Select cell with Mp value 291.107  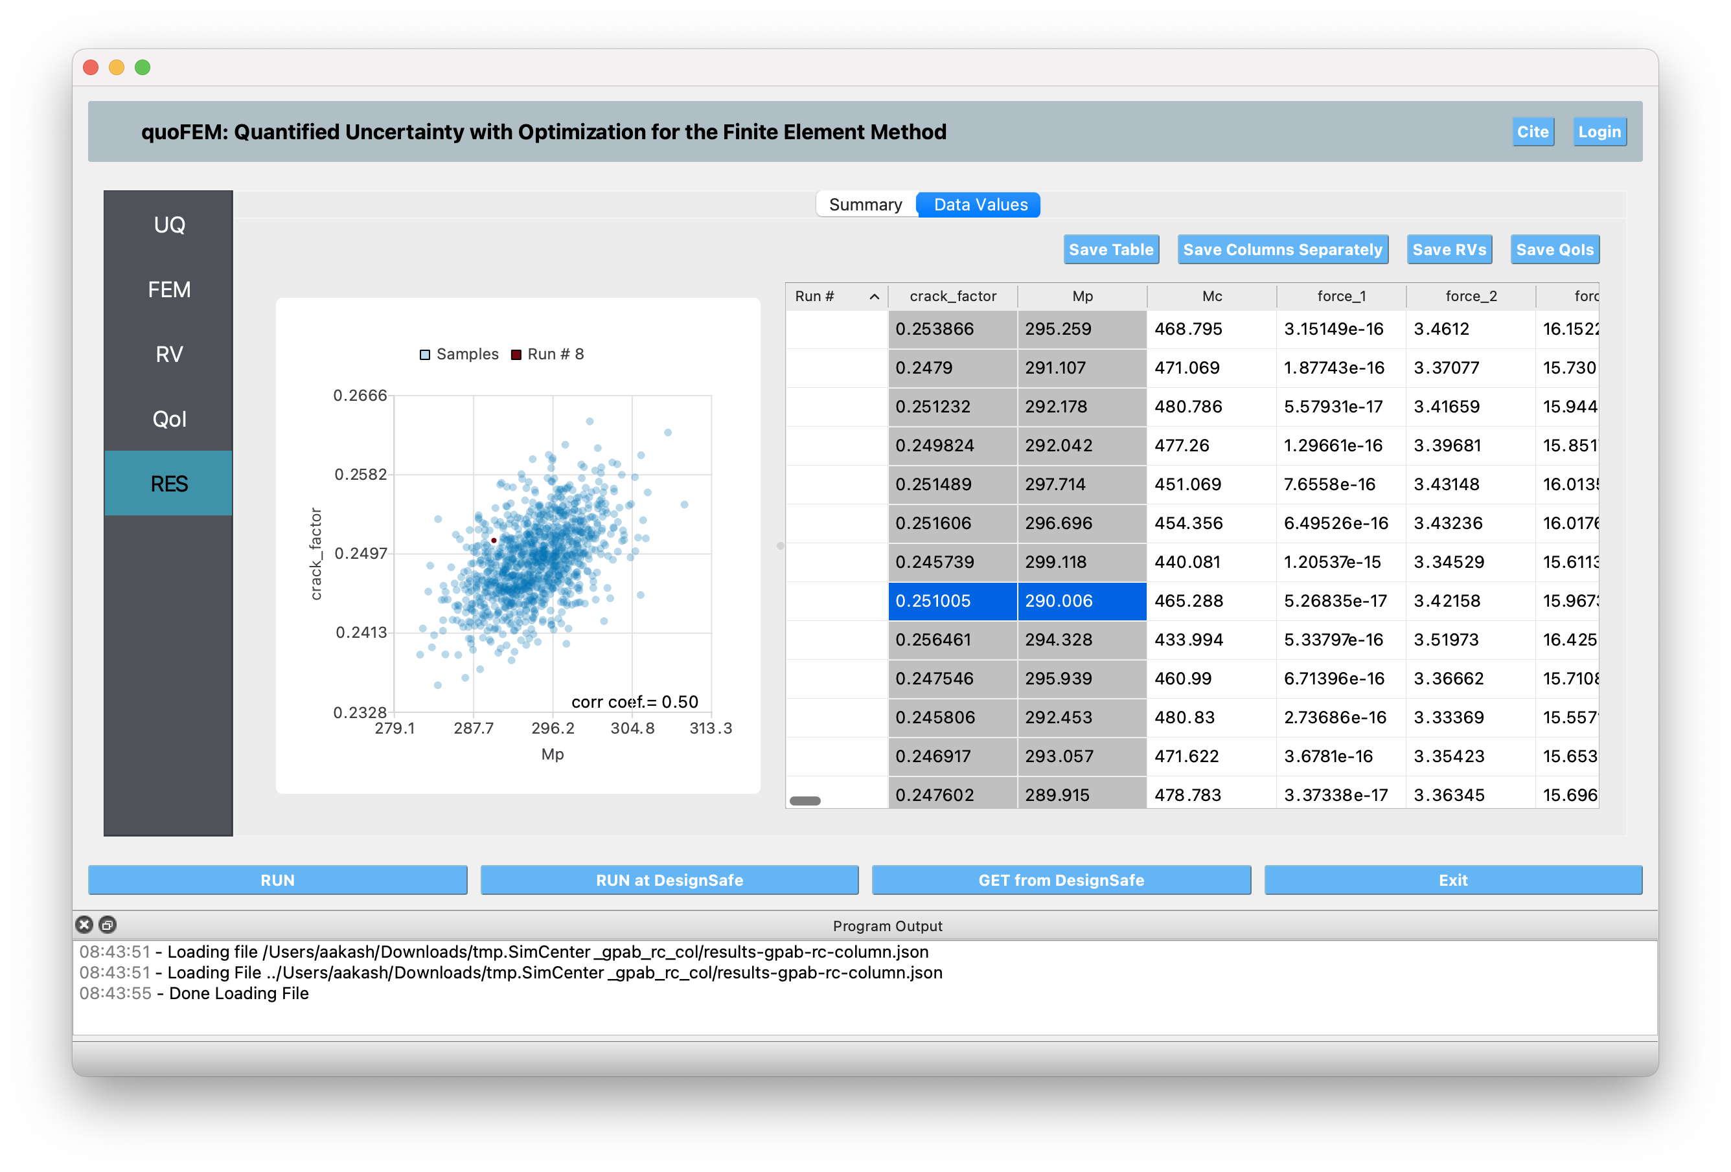coord(1083,368)
